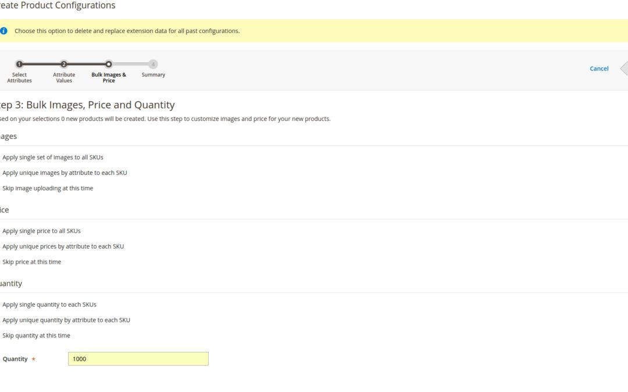Jump to the Summary step label
The width and height of the screenshot is (628, 392).
[x=153, y=75]
